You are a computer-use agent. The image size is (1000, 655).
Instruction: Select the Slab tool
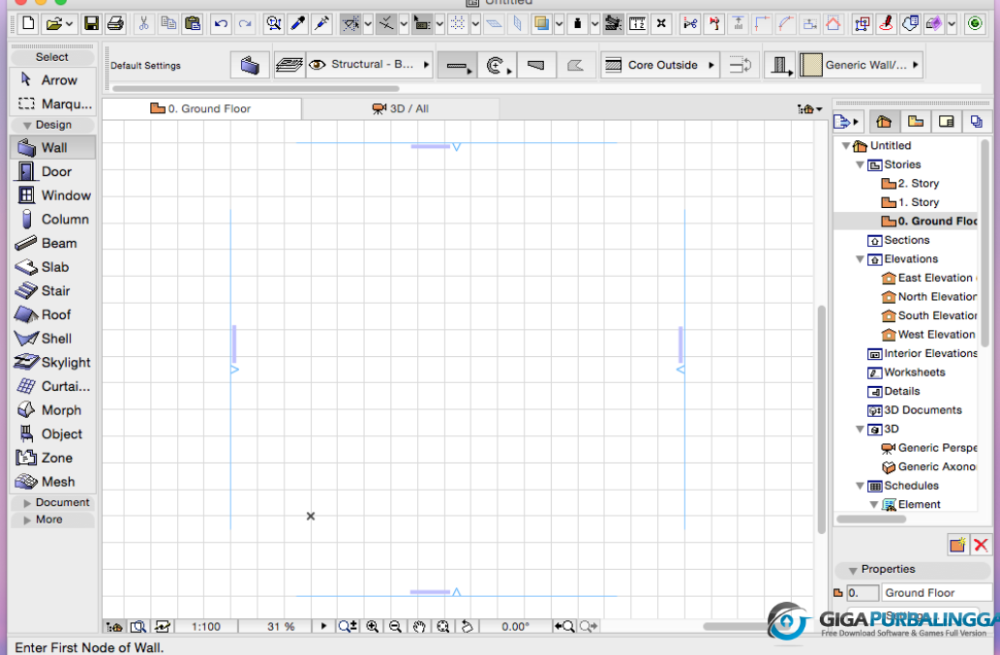53,267
